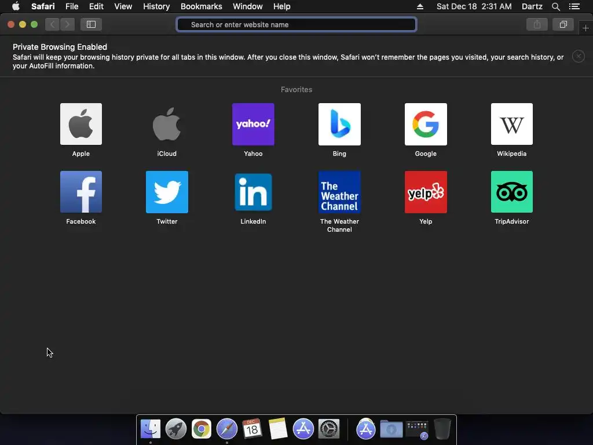The image size is (593, 445).
Task: Open the Facebook favorite
Action: point(81,192)
